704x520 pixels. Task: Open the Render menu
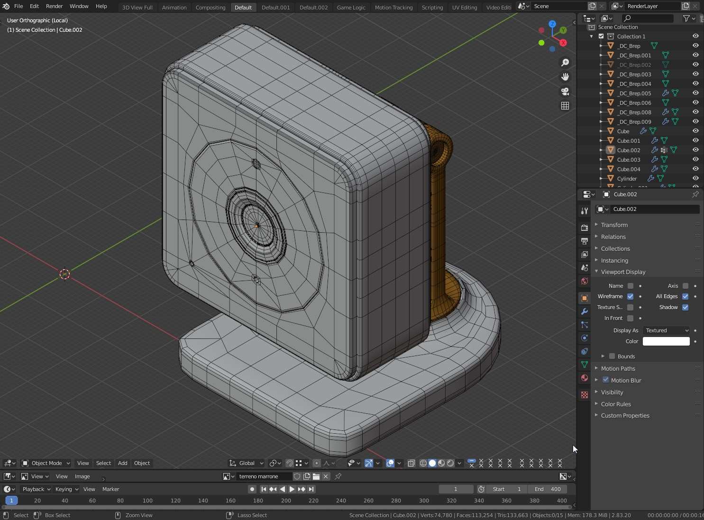pyautogui.click(x=54, y=6)
